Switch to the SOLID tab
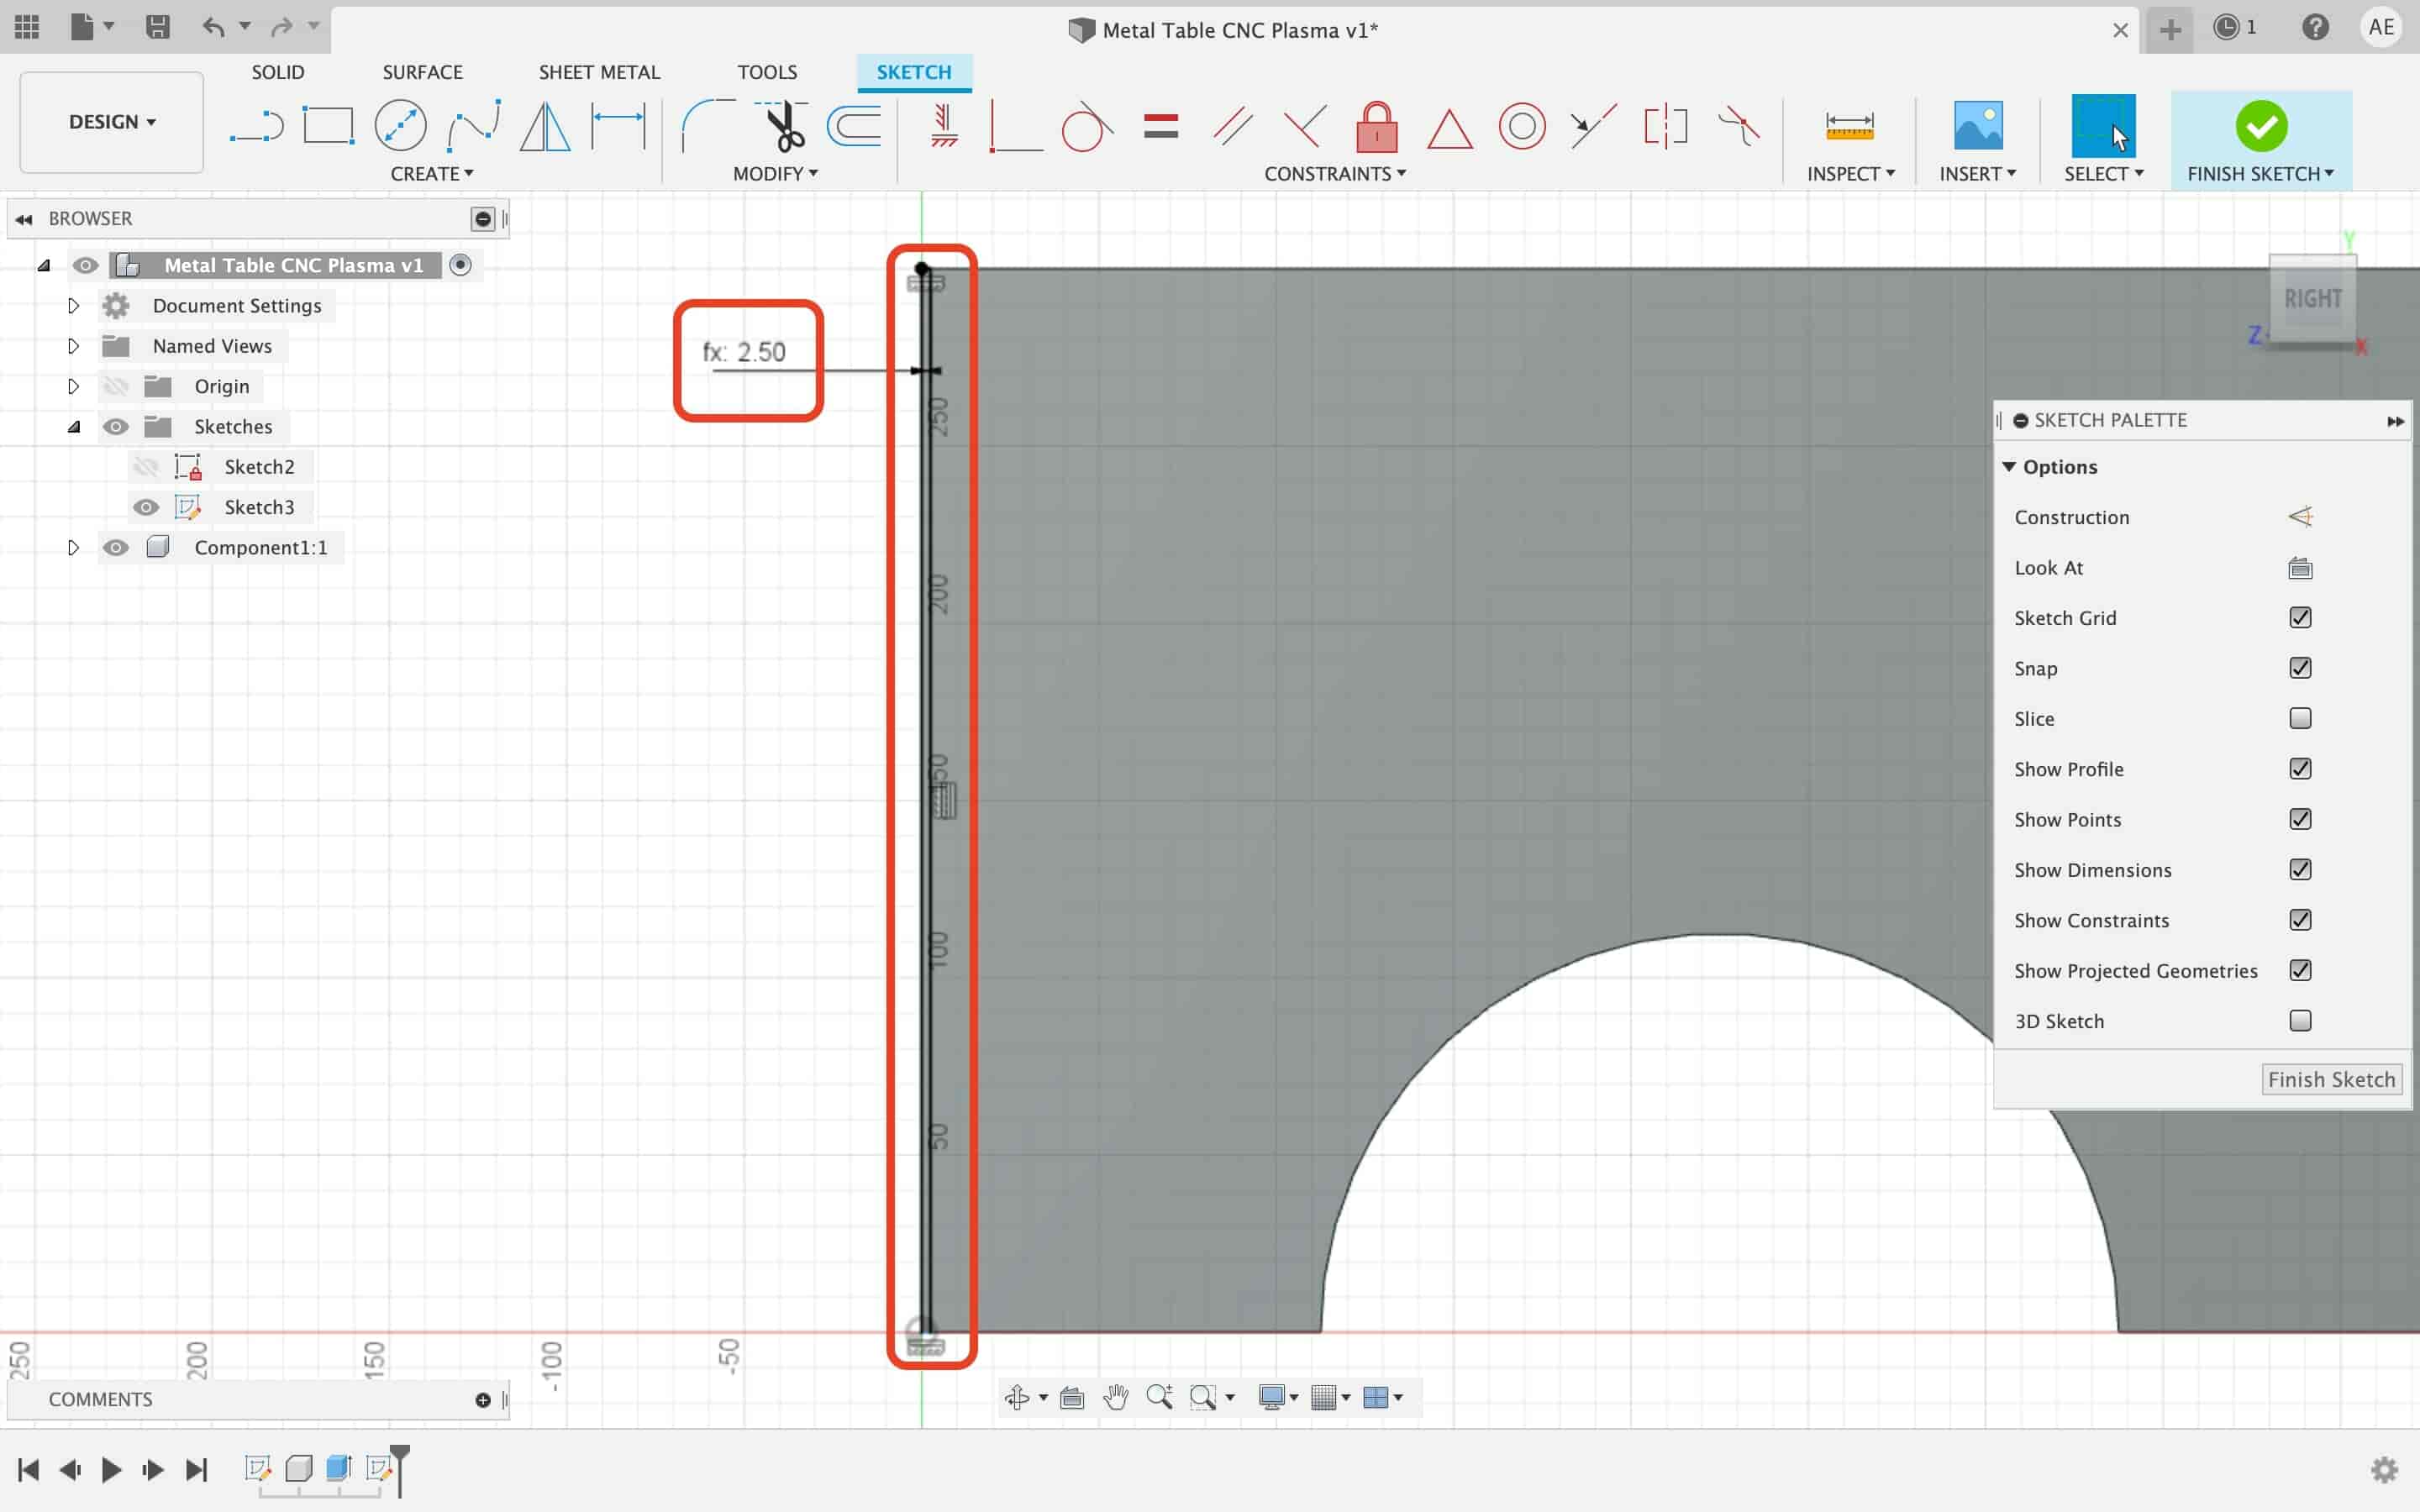 tap(278, 72)
